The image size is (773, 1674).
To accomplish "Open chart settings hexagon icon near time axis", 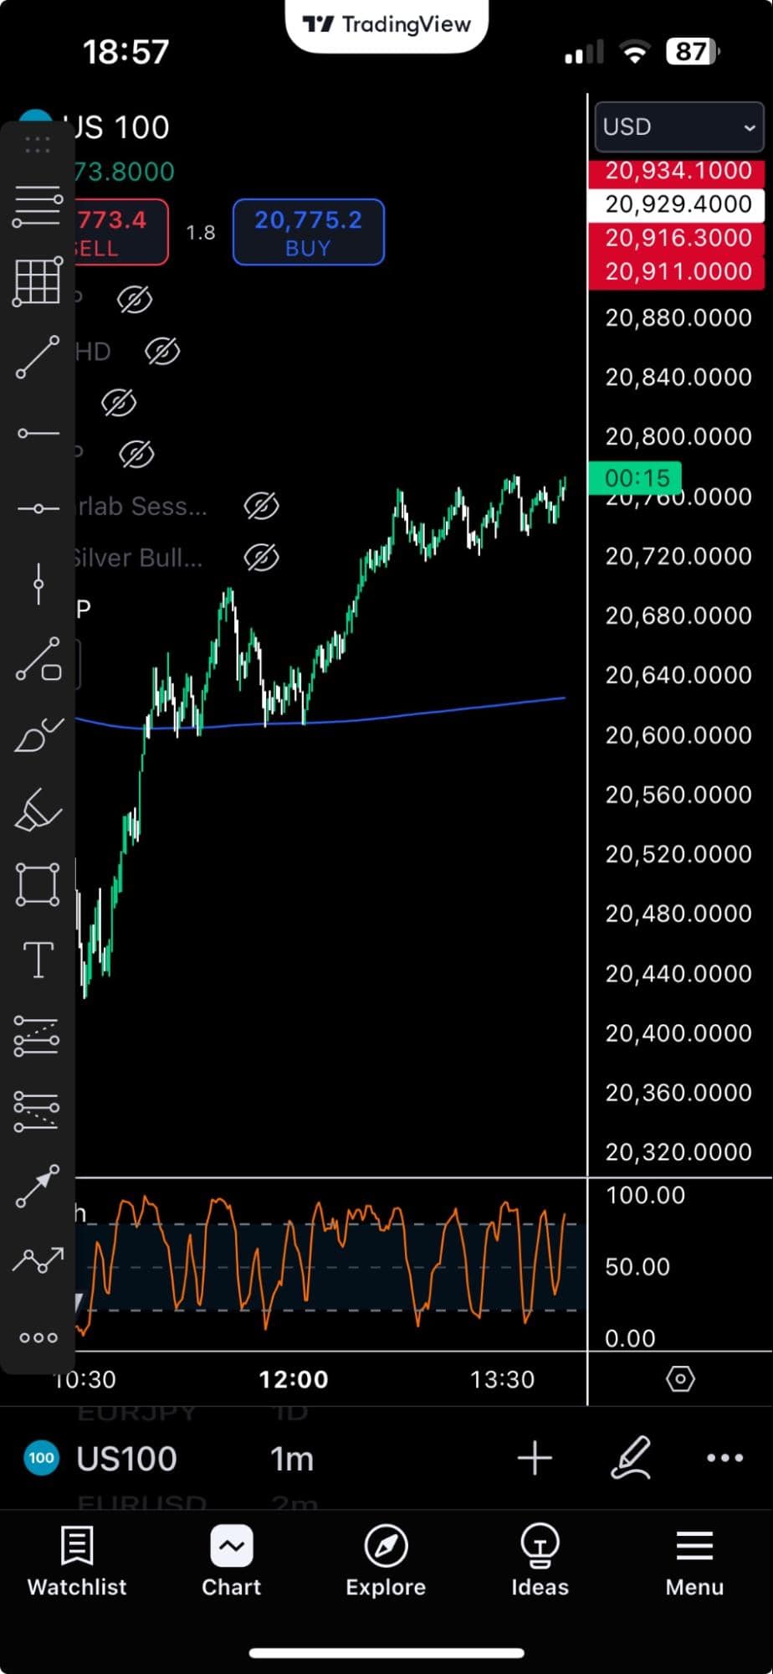I will [x=680, y=1378].
